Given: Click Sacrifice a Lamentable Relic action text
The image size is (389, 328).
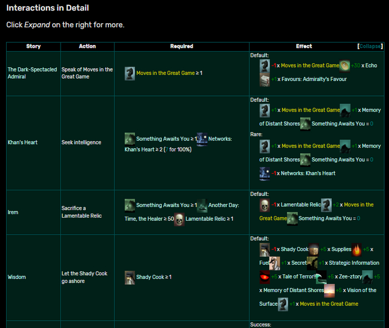Looking at the screenshot, I should [x=82, y=212].
